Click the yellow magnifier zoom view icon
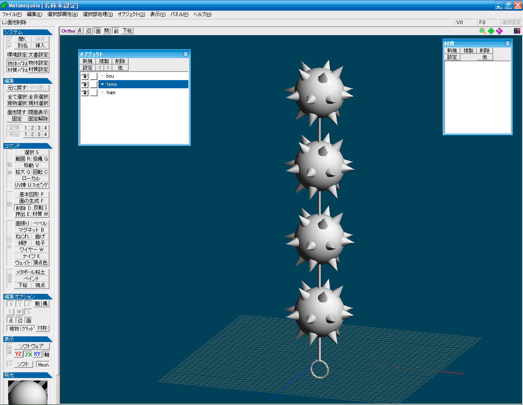 point(483,31)
